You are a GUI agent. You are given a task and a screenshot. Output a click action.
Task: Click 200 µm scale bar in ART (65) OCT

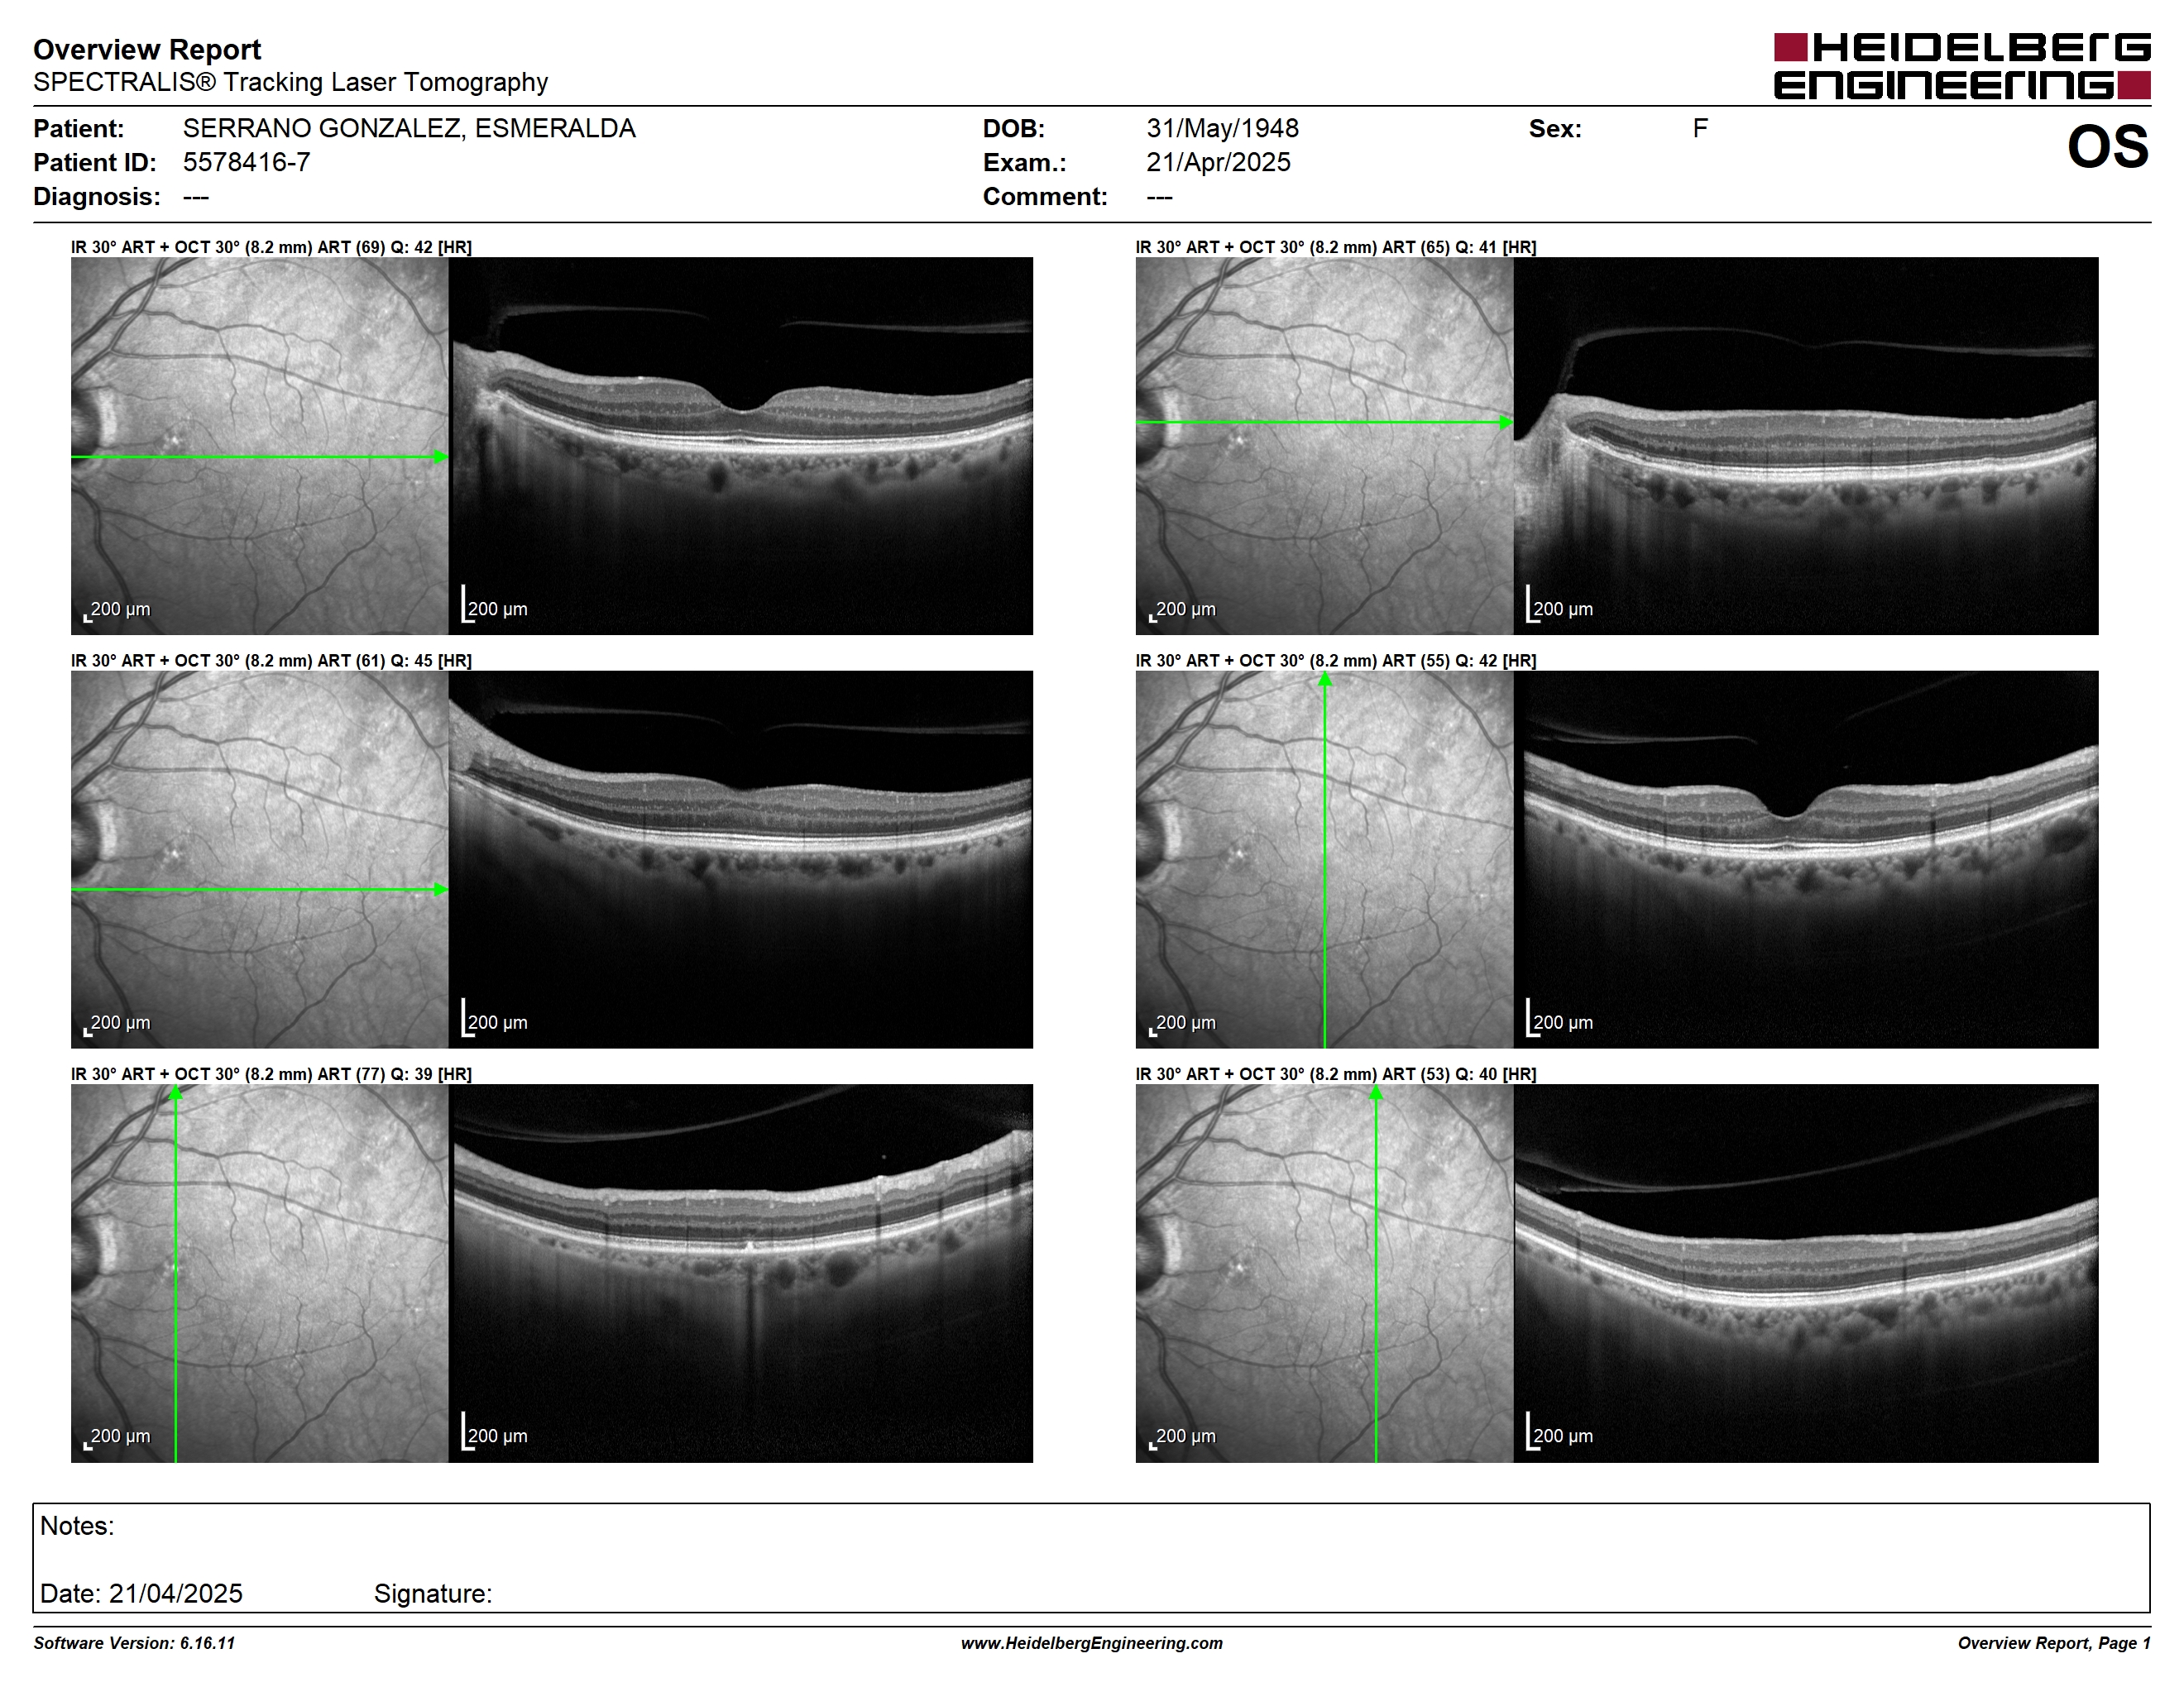click(1559, 605)
